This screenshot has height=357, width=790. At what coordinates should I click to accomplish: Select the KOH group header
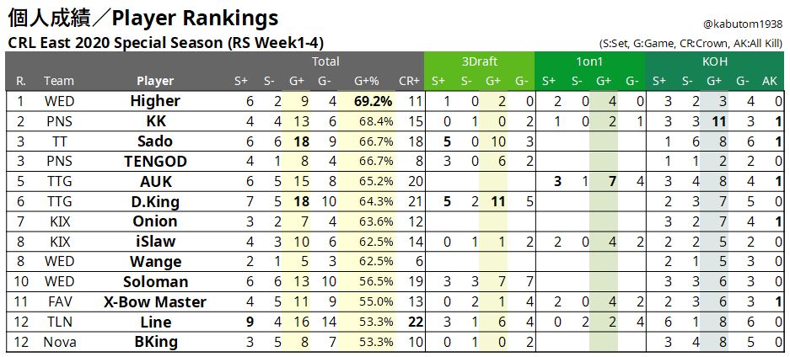(x=714, y=61)
